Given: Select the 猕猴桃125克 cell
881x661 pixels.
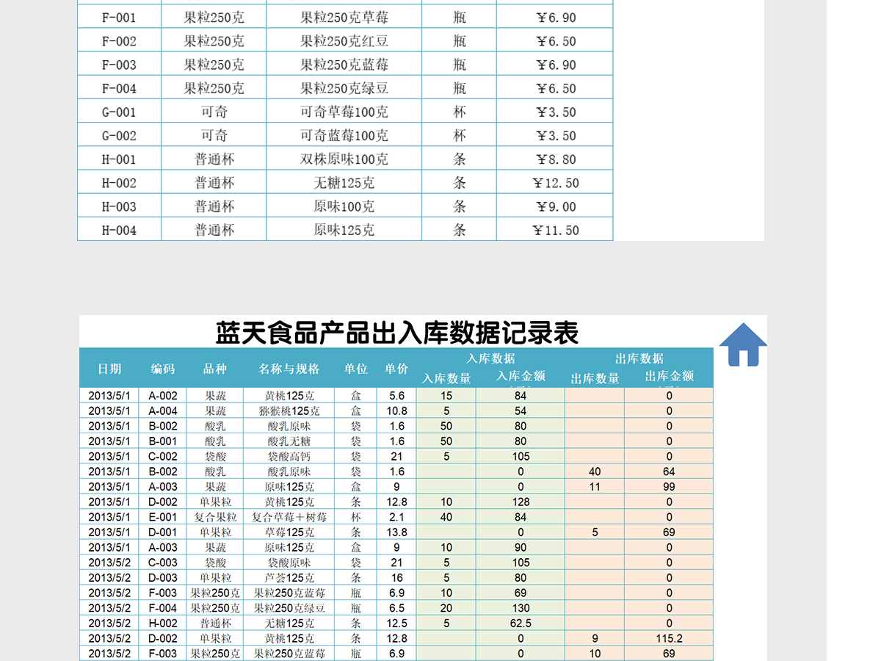Looking at the screenshot, I should pos(289,411).
